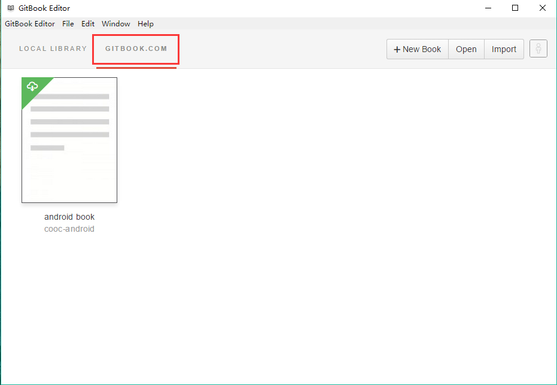The height and width of the screenshot is (385, 557).
Task: Click the GitBook Editor app icon in title bar
Action: (x=11, y=8)
